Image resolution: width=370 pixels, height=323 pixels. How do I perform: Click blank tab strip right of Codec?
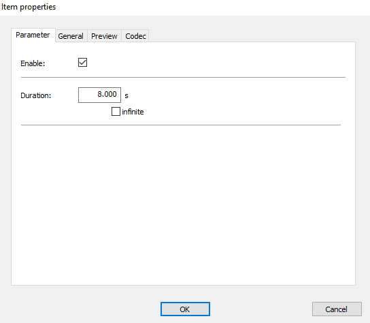[252, 35]
